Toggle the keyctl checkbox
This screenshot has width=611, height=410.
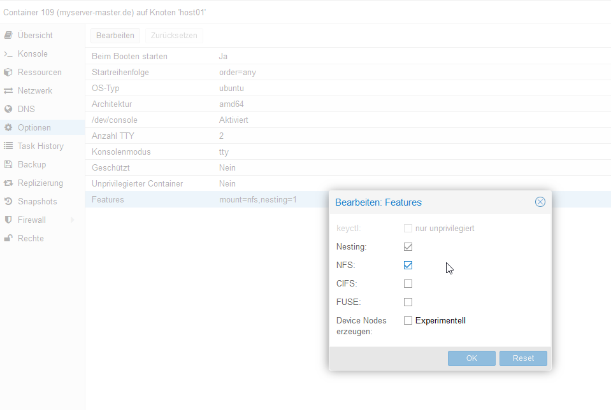point(408,228)
